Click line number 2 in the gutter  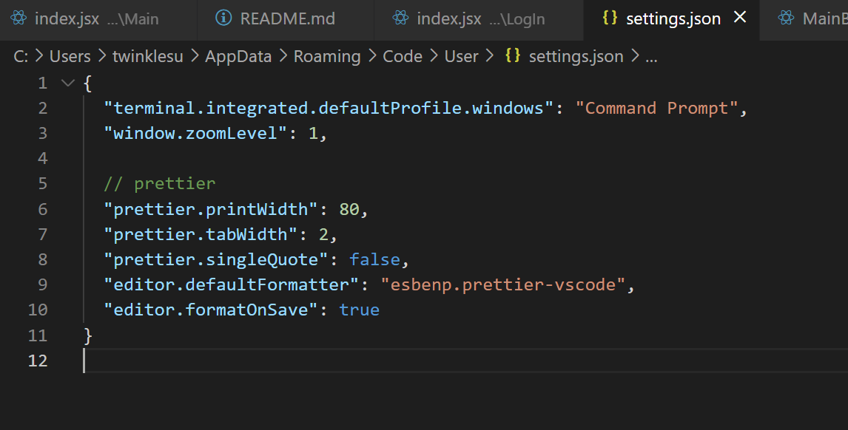point(43,108)
